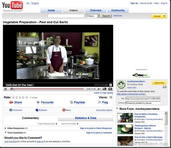The width and height of the screenshot is (171, 148).
Task: Click the video URL field
Action: click(x=143, y=99)
